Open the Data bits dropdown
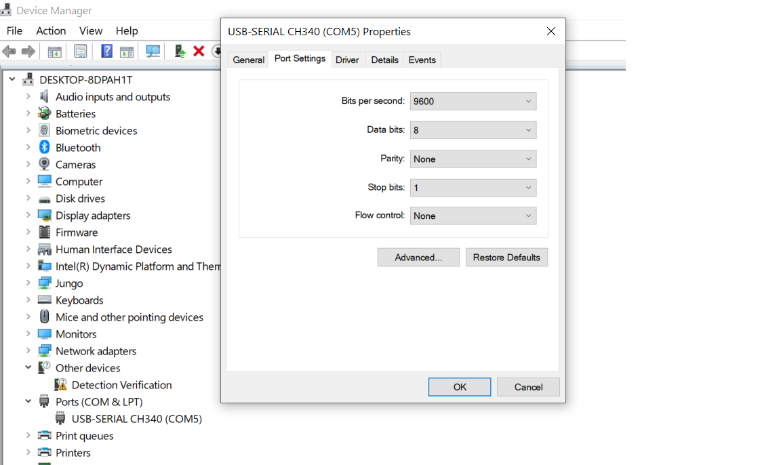This screenshot has height=465, width=781. coord(473,130)
